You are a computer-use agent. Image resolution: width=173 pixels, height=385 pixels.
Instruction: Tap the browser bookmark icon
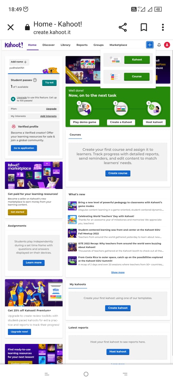click(x=144, y=27)
